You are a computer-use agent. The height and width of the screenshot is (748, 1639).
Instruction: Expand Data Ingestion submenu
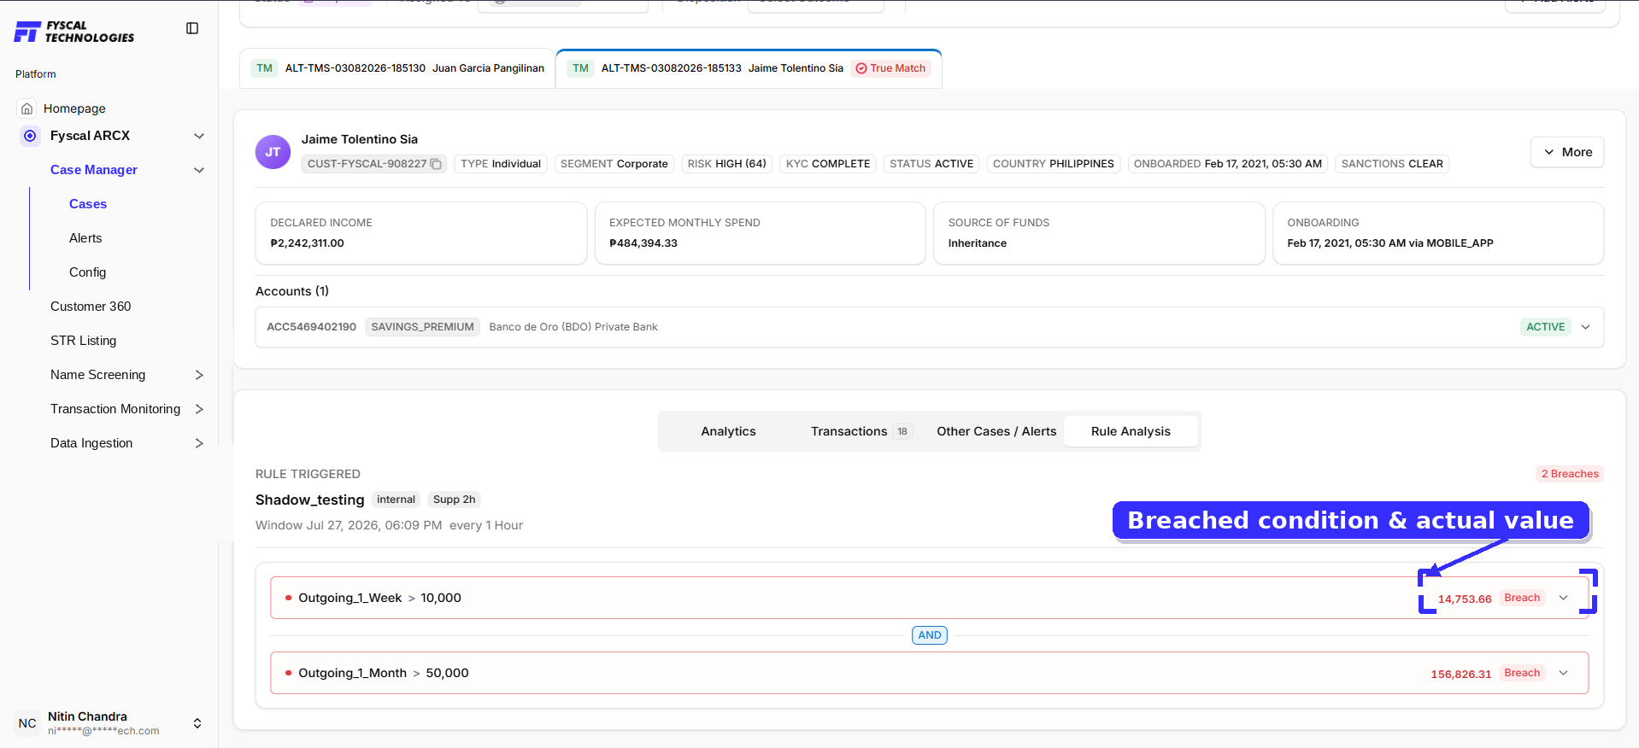click(x=199, y=443)
